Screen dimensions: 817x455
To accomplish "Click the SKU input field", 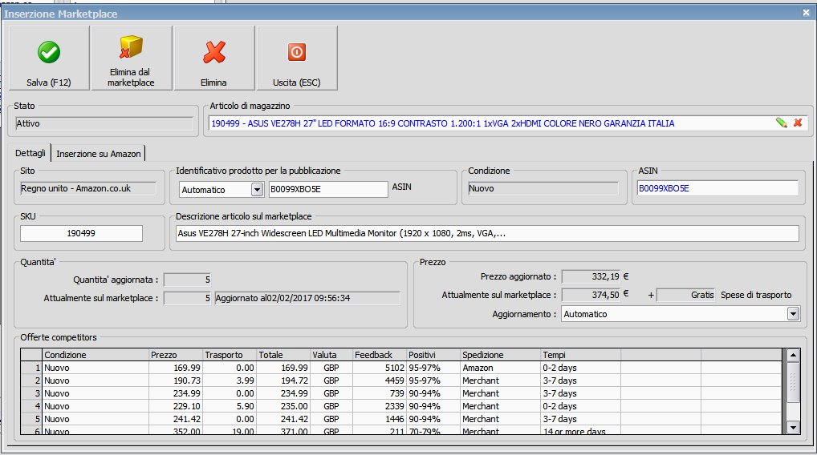I will [81, 233].
